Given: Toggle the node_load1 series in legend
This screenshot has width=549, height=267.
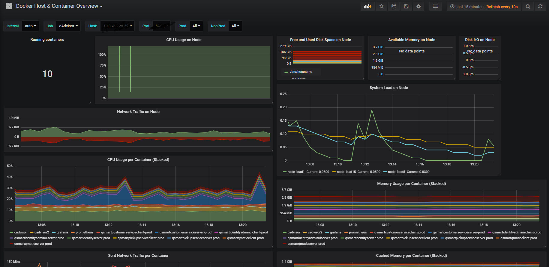Looking at the screenshot, I should click(x=296, y=172).
